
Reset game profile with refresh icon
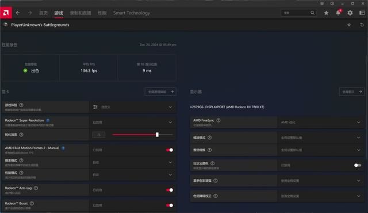point(362,25)
